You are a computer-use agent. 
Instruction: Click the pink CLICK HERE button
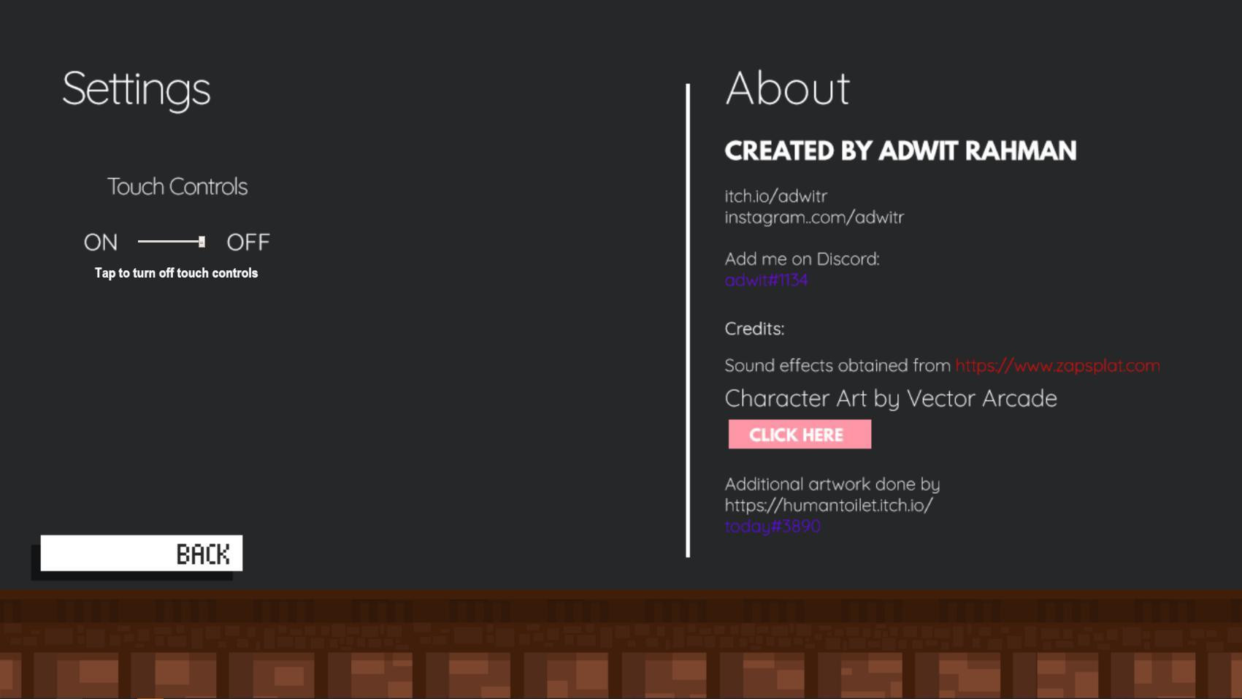point(800,435)
